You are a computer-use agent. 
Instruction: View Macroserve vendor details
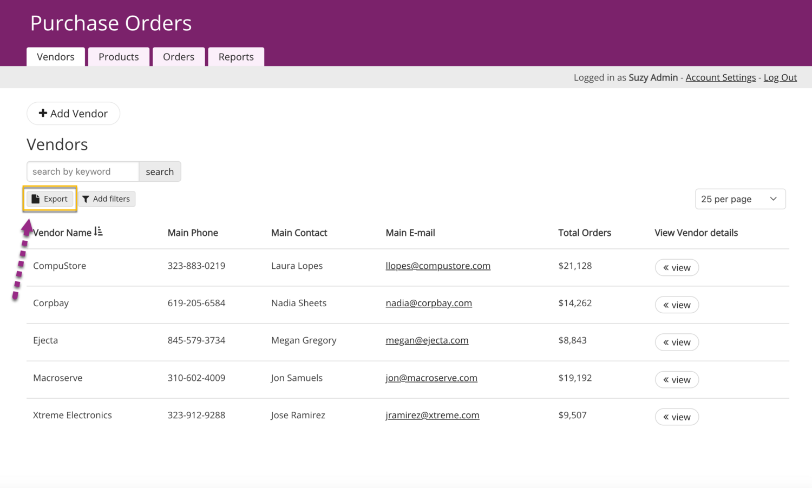[677, 379]
